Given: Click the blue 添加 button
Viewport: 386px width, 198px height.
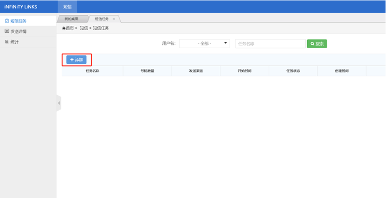Looking at the screenshot, I should pos(76,60).
